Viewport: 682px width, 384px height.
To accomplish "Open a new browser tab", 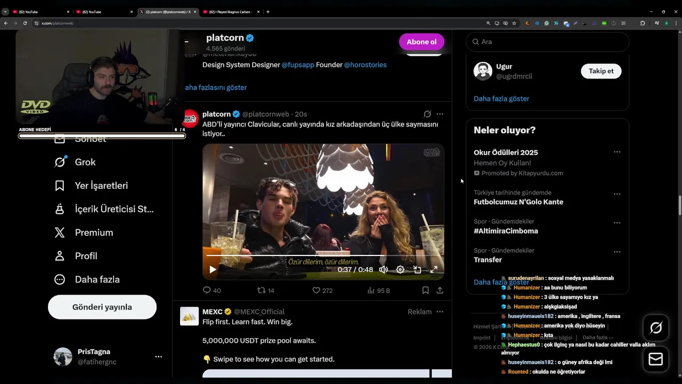I will [x=267, y=12].
